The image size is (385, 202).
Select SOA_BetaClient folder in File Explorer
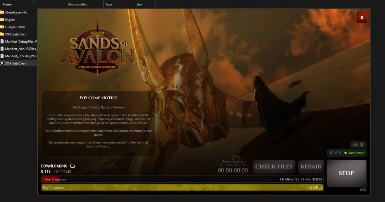[16, 34]
